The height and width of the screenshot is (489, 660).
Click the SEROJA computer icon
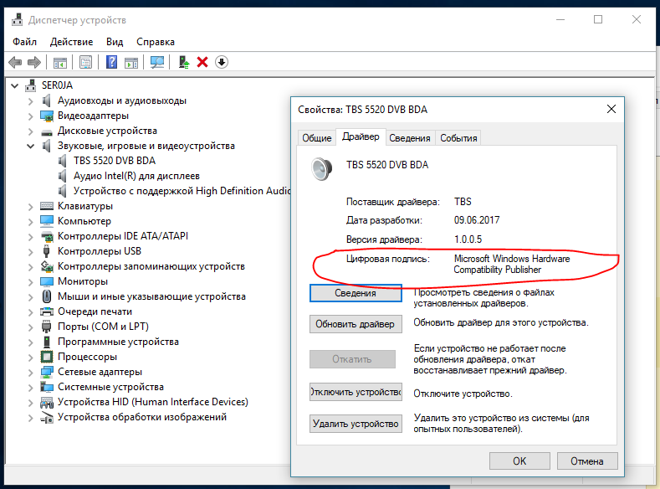(30, 85)
